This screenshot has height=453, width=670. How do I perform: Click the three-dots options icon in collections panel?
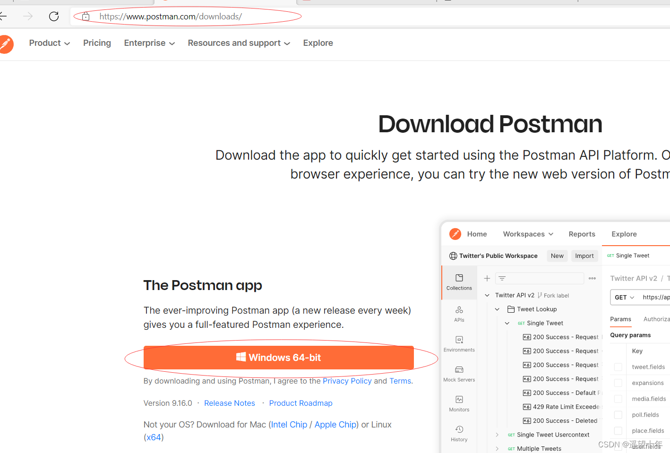pos(592,278)
